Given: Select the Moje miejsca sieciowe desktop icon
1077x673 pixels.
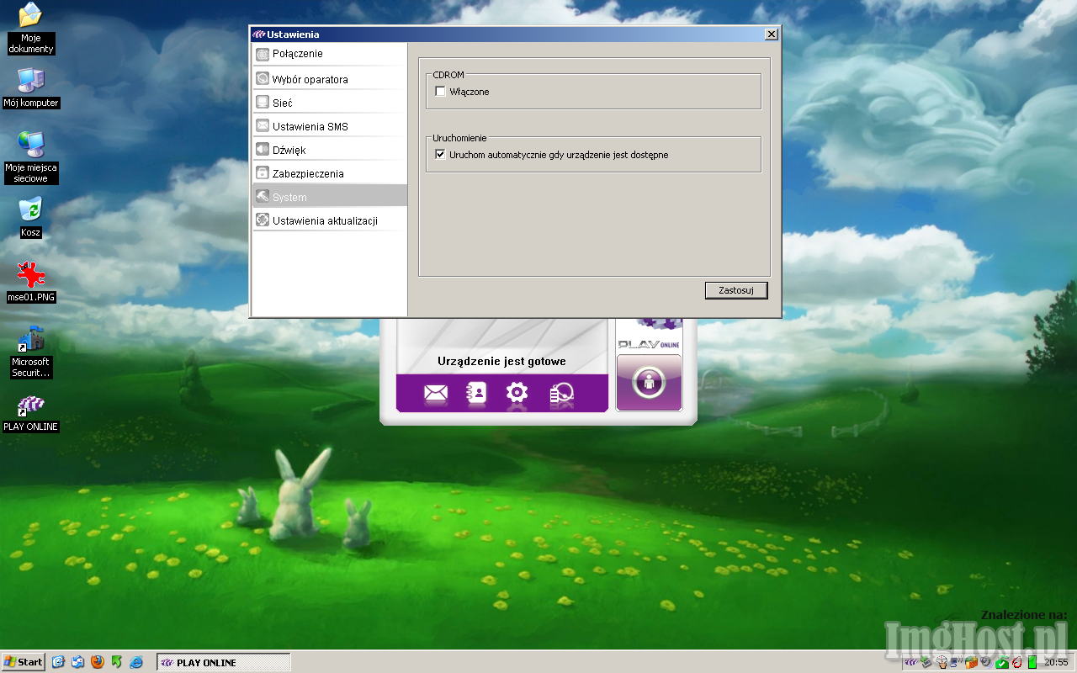Looking at the screenshot, I should coord(31,157).
